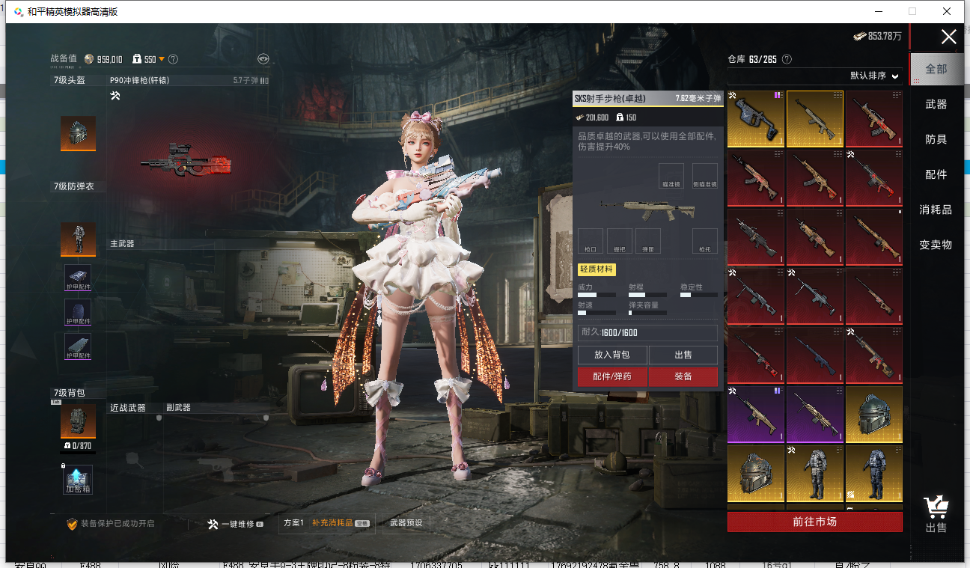970x568 pixels.
Task: Open the 弹匣 magazine attachment slot
Action: (648, 241)
